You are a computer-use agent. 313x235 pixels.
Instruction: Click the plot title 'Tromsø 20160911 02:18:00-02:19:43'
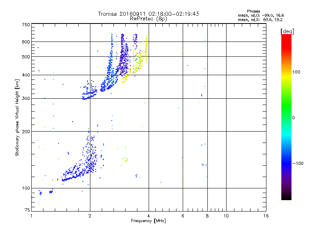click(148, 14)
